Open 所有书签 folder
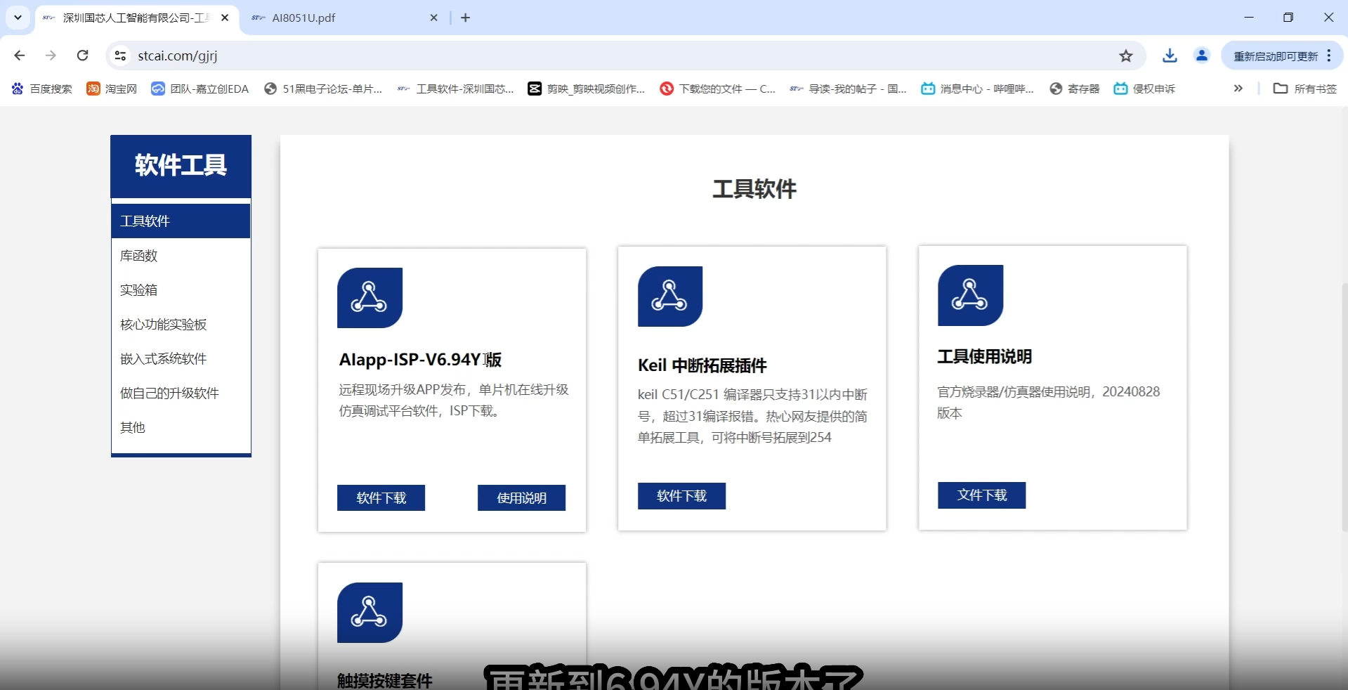 1305,89
